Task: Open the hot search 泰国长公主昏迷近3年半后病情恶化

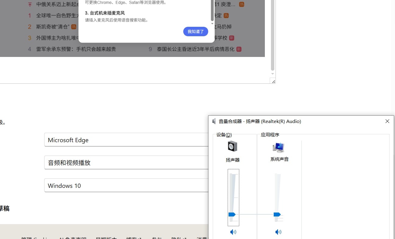Action: coord(196,49)
